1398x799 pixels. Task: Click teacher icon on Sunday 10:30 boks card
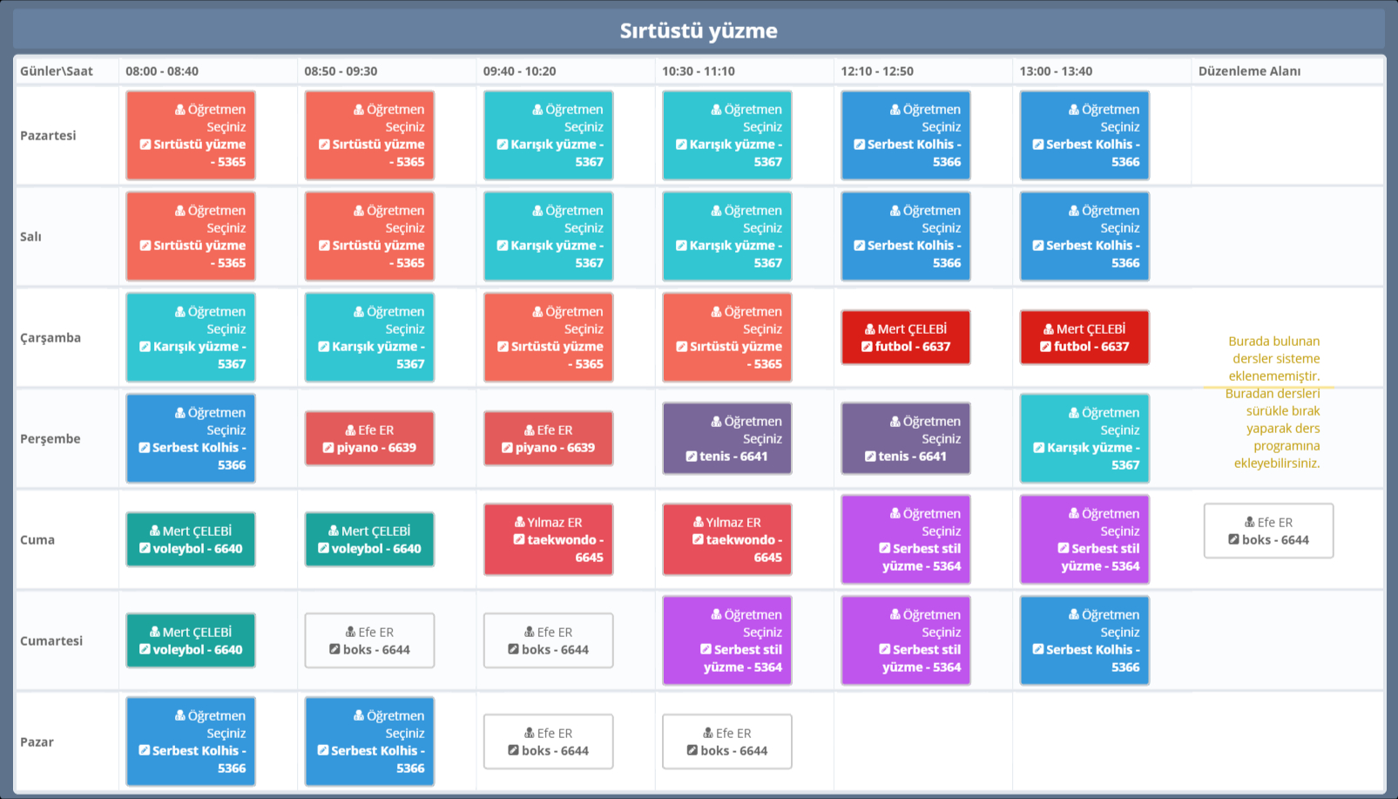pos(708,734)
